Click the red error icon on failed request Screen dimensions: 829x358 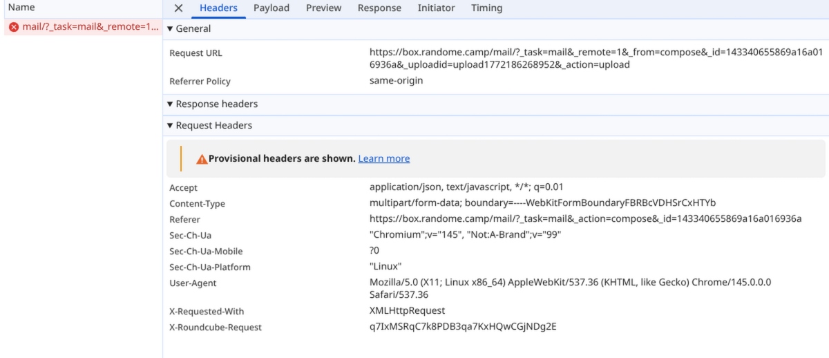[14, 28]
